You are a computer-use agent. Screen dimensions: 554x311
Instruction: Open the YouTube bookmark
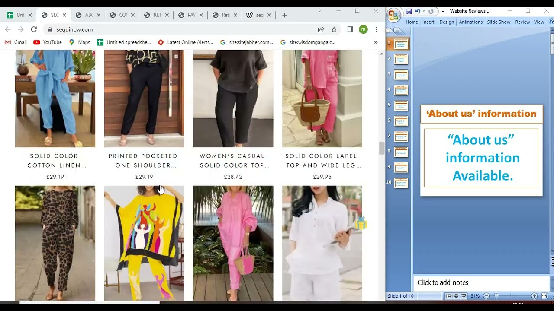[x=48, y=42]
